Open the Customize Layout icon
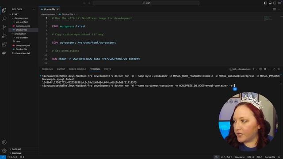The width and height of the screenshot is (283, 159). pos(279,3)
